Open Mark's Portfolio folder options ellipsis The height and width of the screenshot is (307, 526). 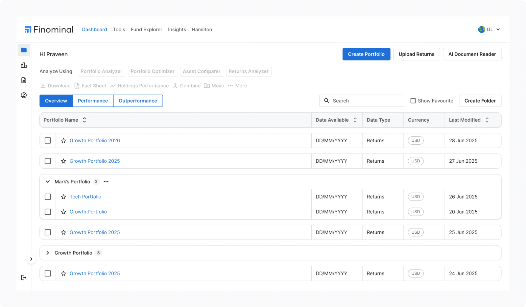[106, 182]
